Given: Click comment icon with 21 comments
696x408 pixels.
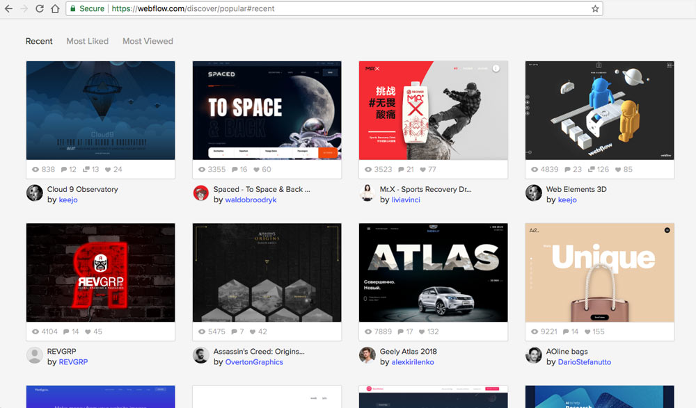Looking at the screenshot, I should [x=402, y=170].
